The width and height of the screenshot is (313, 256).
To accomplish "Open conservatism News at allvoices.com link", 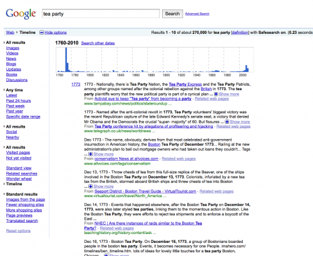I will (126, 159).
